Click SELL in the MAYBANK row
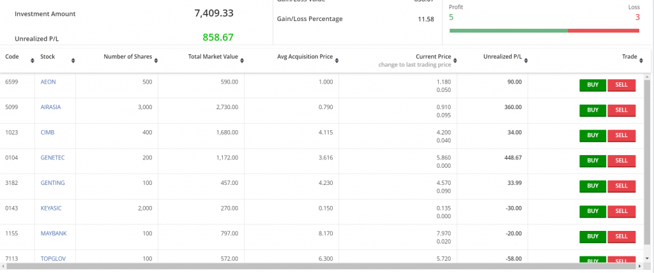This screenshot has width=654, height=273. tap(621, 237)
